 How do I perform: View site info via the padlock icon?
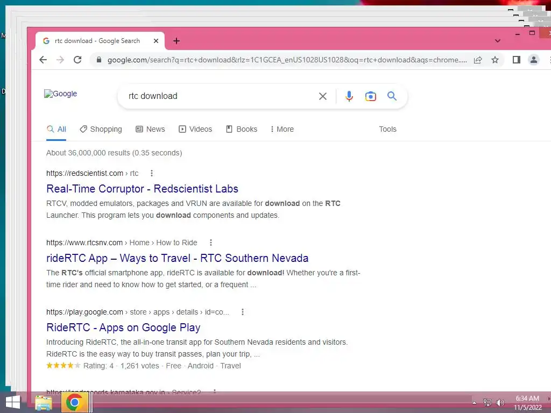(99, 60)
